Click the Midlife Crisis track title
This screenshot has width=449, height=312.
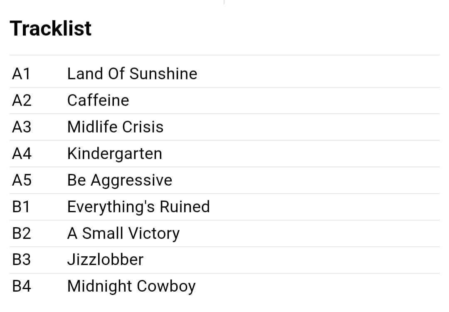[115, 127]
